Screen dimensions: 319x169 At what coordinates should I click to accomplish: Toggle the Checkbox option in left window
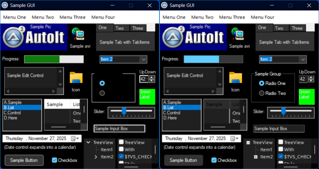[55, 160]
